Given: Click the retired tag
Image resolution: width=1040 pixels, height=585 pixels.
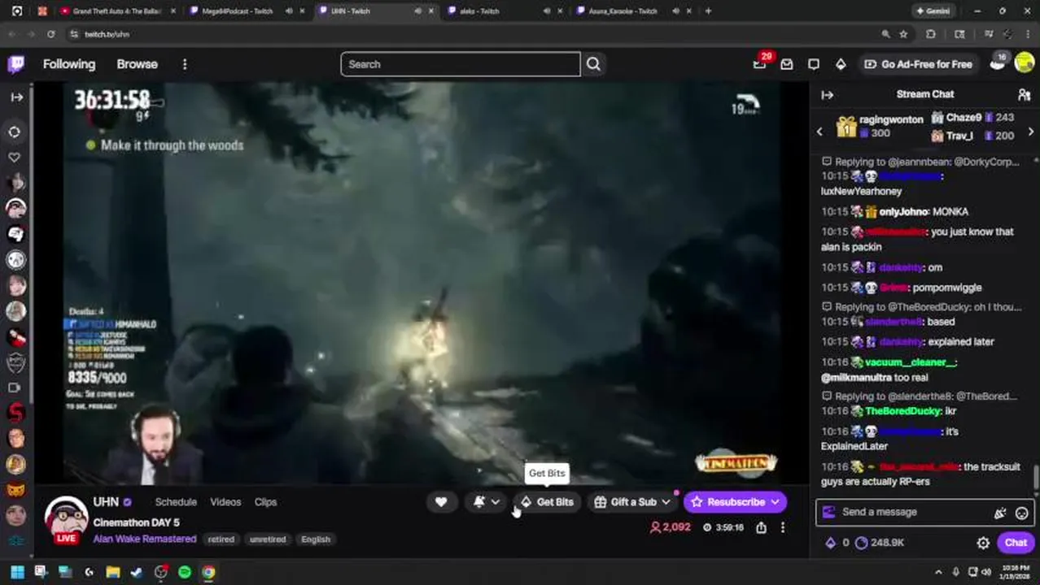Looking at the screenshot, I should tap(221, 539).
